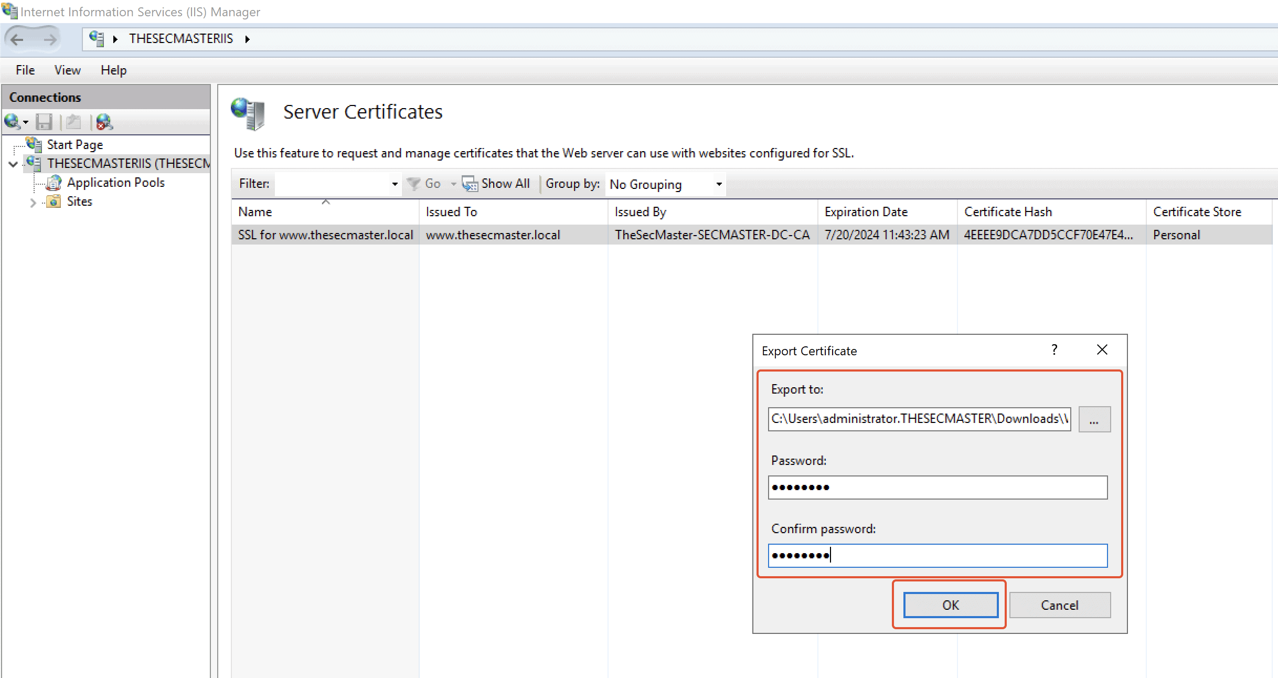Expand the Sites node
This screenshot has height=678, width=1278.
pos(33,202)
